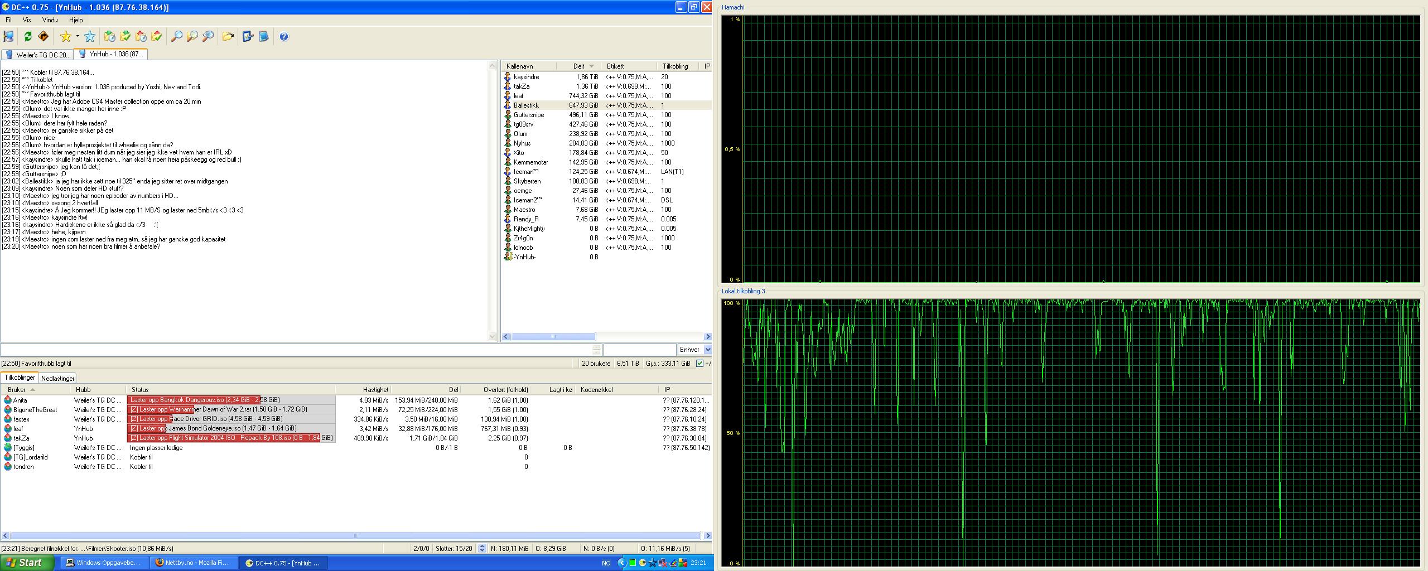
Task: Open the Search magnifier icon
Action: (x=176, y=37)
